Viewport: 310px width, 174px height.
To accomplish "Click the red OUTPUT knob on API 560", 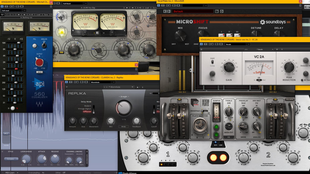I will [39, 62].
